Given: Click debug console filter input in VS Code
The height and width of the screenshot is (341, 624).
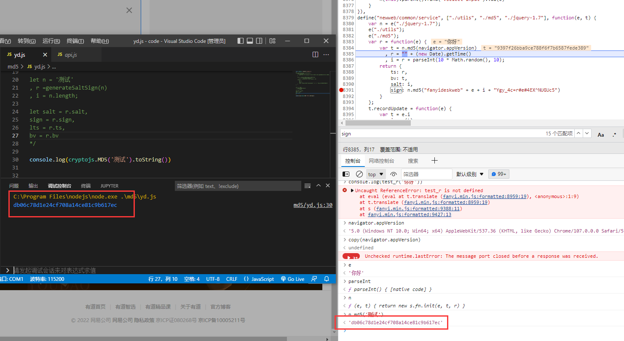Looking at the screenshot, I should [x=238, y=186].
